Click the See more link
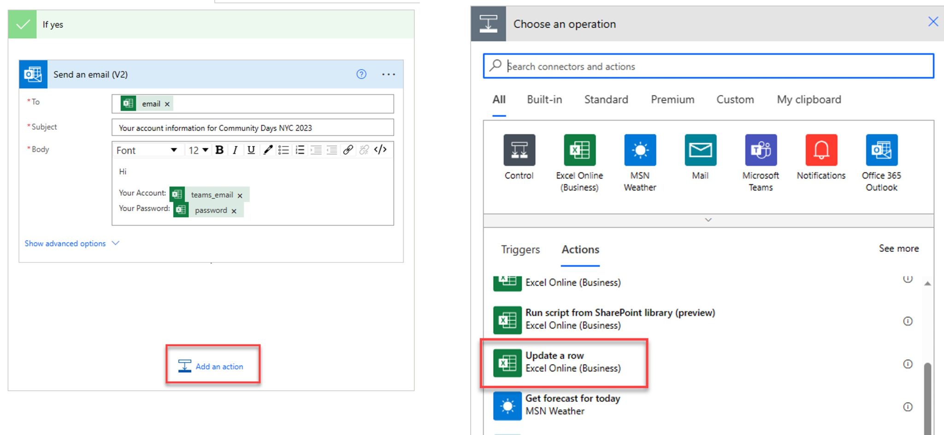The image size is (944, 435). coord(898,248)
